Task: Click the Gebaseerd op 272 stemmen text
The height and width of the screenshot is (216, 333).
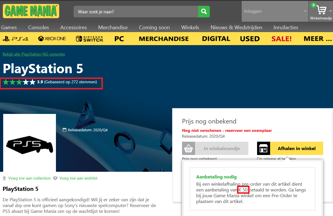Action: click(70, 82)
